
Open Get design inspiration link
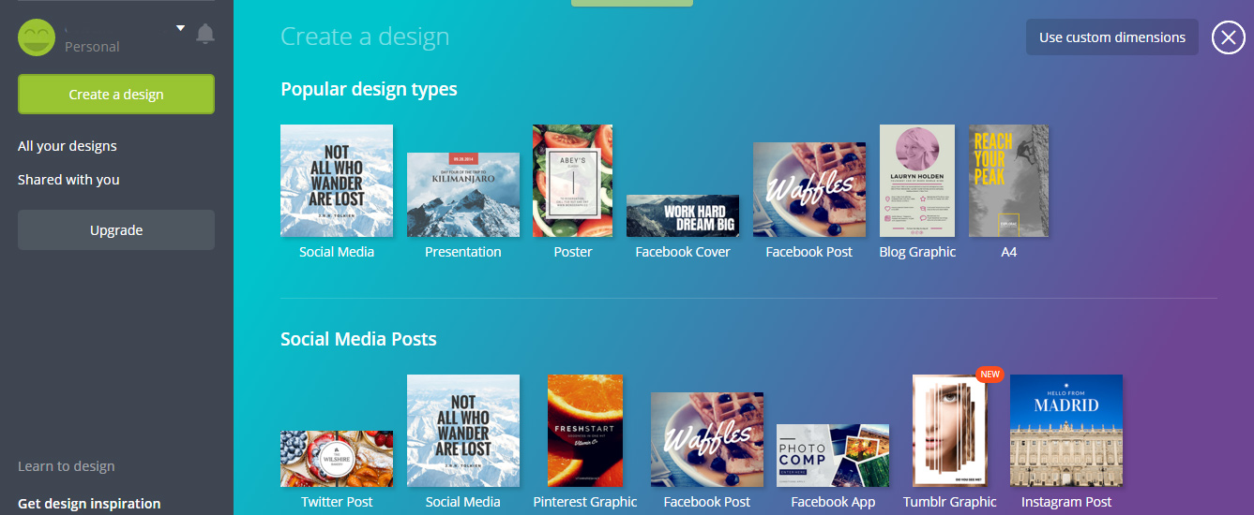click(89, 504)
